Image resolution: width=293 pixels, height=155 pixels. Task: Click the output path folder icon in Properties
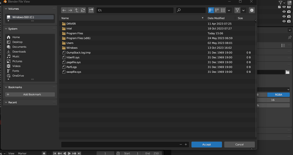point(288,72)
